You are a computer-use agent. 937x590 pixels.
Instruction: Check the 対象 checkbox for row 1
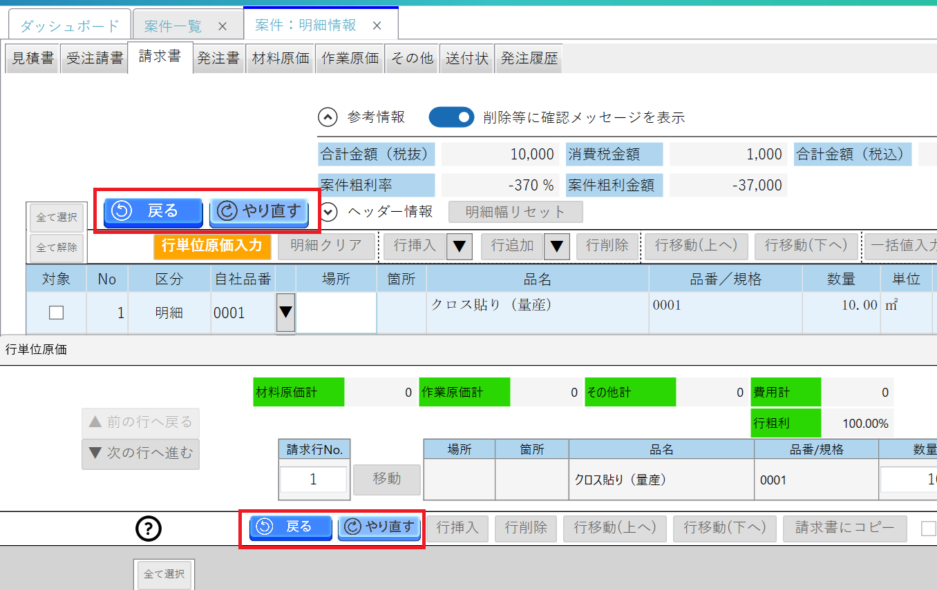[56, 313]
